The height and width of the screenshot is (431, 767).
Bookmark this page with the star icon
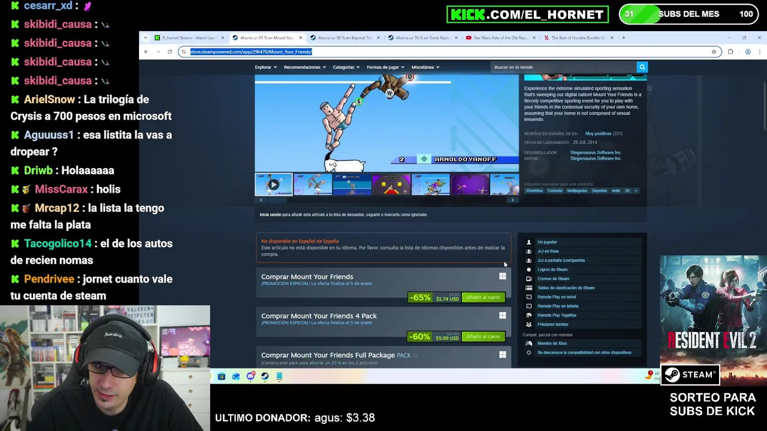(x=714, y=51)
